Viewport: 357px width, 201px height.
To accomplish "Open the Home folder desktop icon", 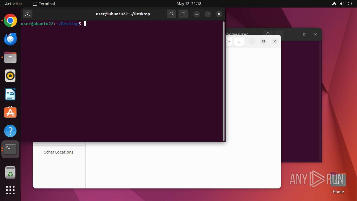I will 338,183.
